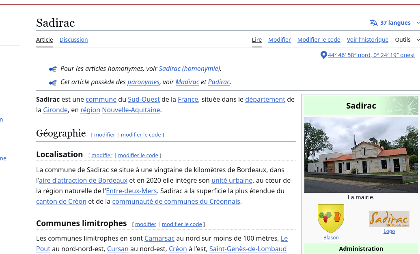Viewport: 420px width, 254px height.
Task: Click the paronymes disambiguation icon
Action: [x=53, y=83]
